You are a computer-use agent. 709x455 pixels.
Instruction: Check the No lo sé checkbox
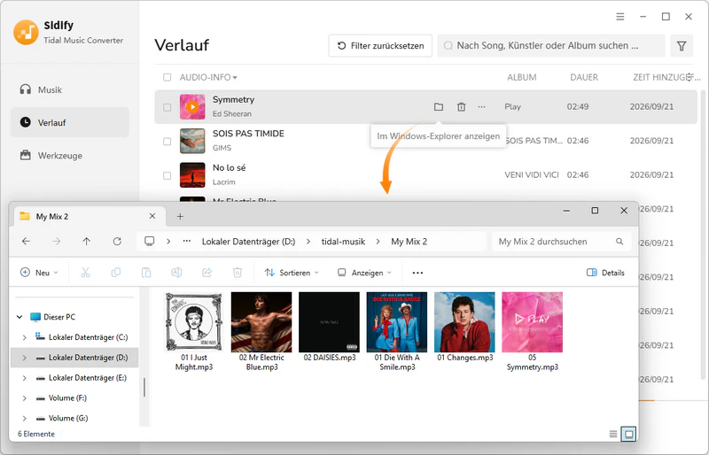tap(167, 175)
